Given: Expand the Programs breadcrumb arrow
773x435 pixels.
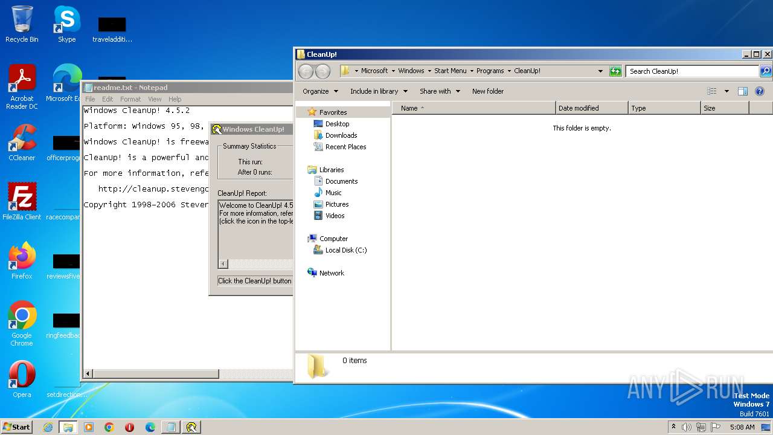Looking at the screenshot, I should click(509, 71).
